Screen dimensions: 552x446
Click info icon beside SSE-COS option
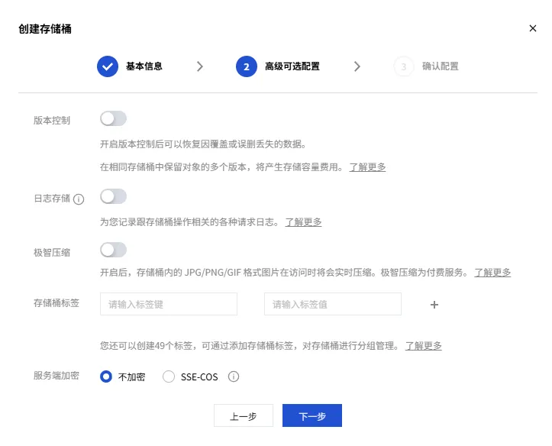tap(234, 377)
